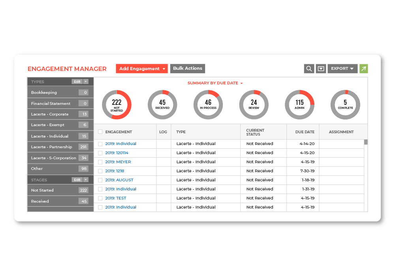The image size is (395, 276).
Task: Check the checkbox for 2019: MEYER
Action: pos(100,162)
